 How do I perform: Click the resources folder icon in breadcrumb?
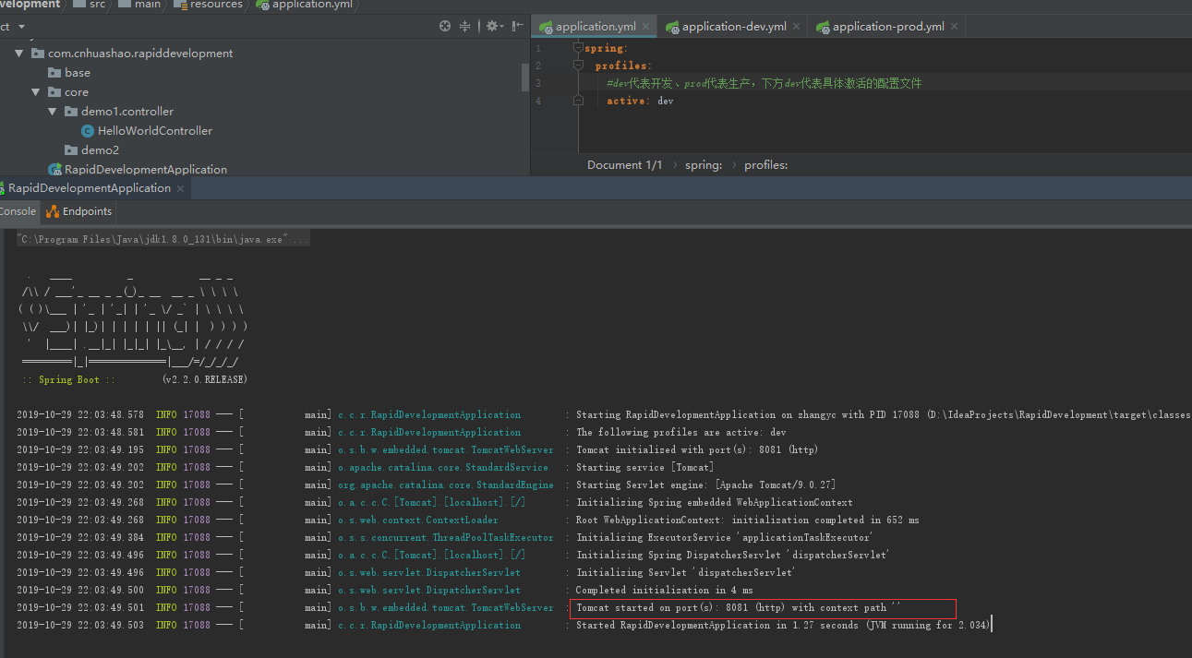[180, 5]
